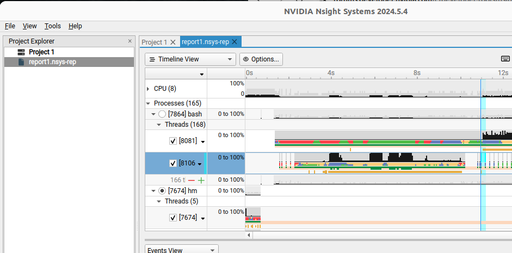
Task: Click the red minus show-fewer-threads icon
Action: coord(192,180)
